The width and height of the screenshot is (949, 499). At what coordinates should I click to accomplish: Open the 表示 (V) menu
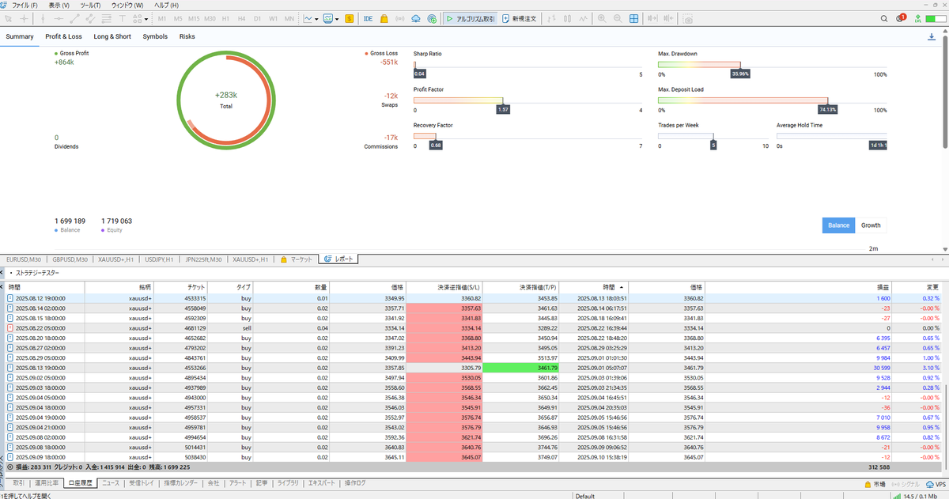59,5
